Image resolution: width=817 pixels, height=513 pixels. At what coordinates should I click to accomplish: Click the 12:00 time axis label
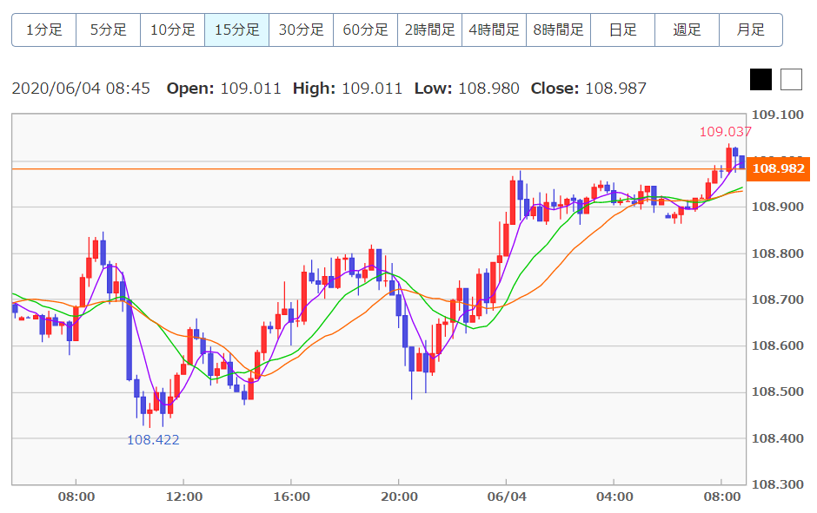pos(183,497)
